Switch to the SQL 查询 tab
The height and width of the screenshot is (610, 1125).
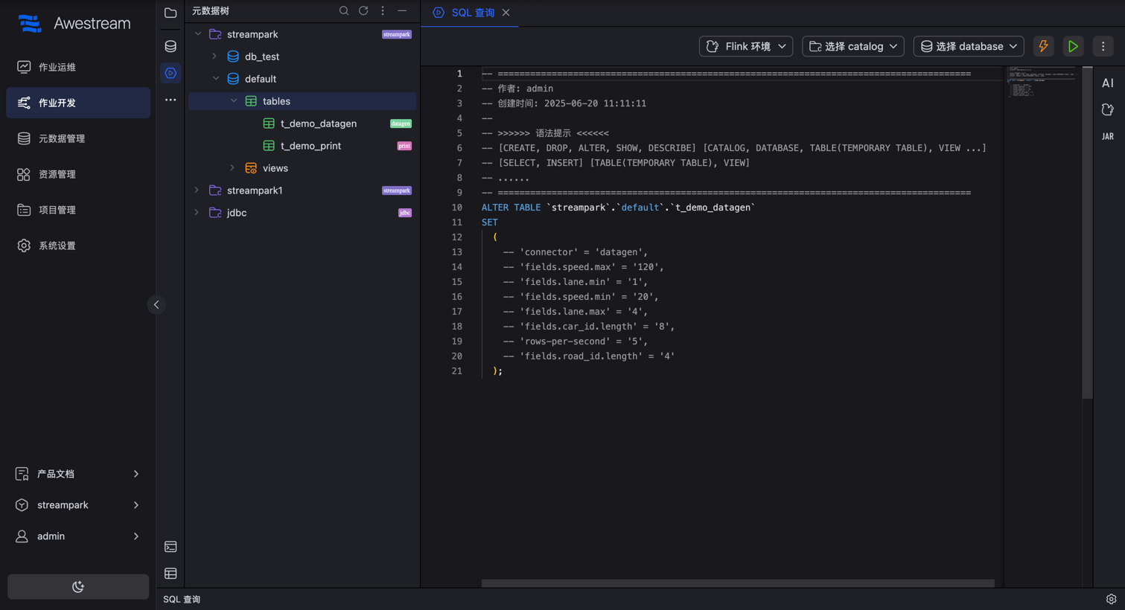coord(472,13)
